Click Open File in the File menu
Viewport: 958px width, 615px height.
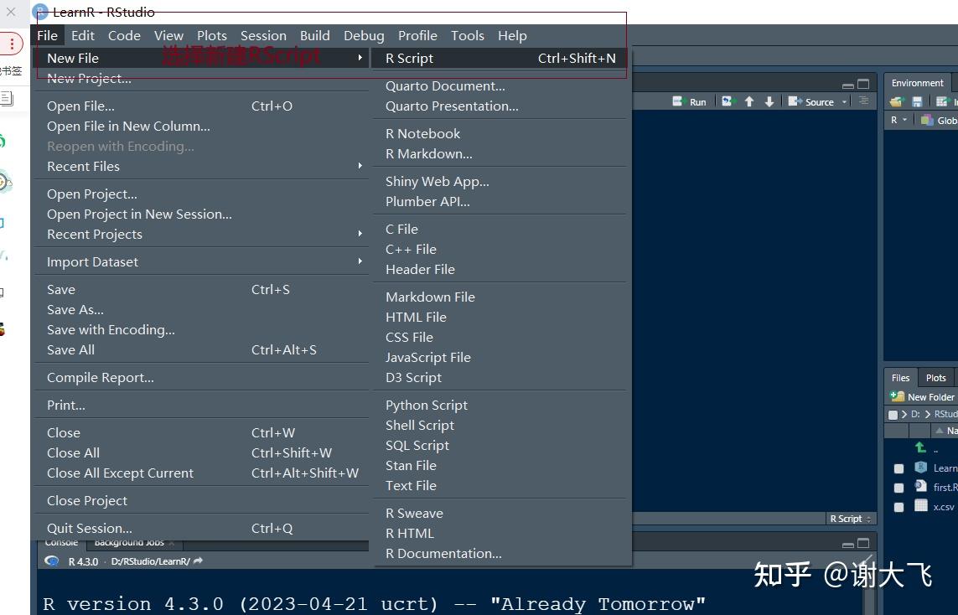click(202, 106)
